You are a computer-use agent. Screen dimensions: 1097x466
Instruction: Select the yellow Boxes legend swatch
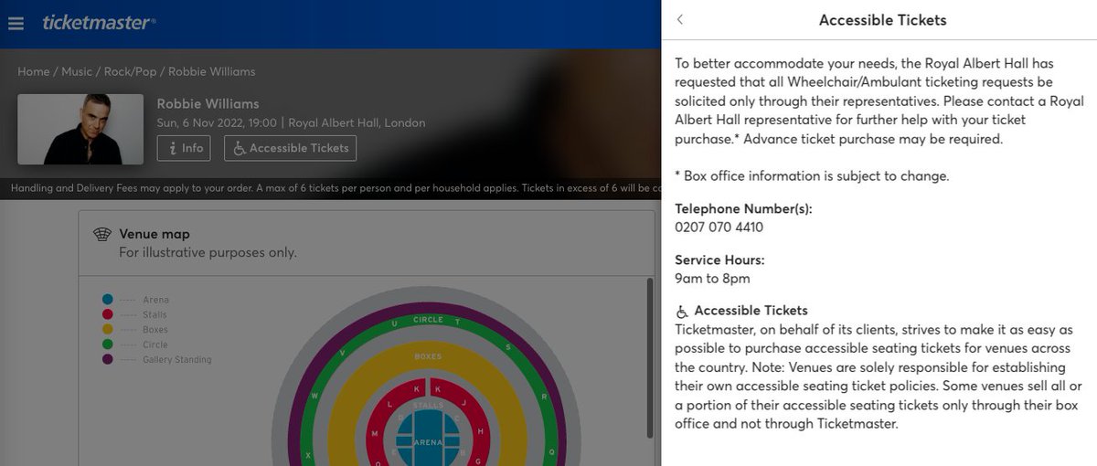[107, 330]
